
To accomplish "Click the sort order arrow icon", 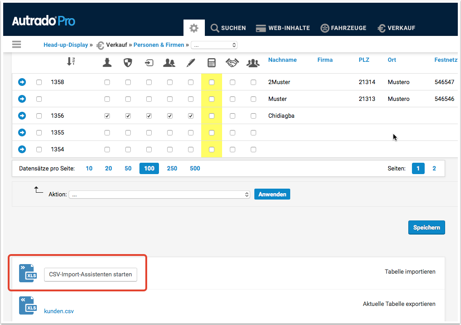I will [x=70, y=61].
